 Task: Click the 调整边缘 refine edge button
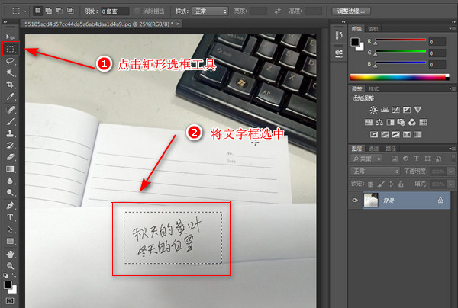351,11
